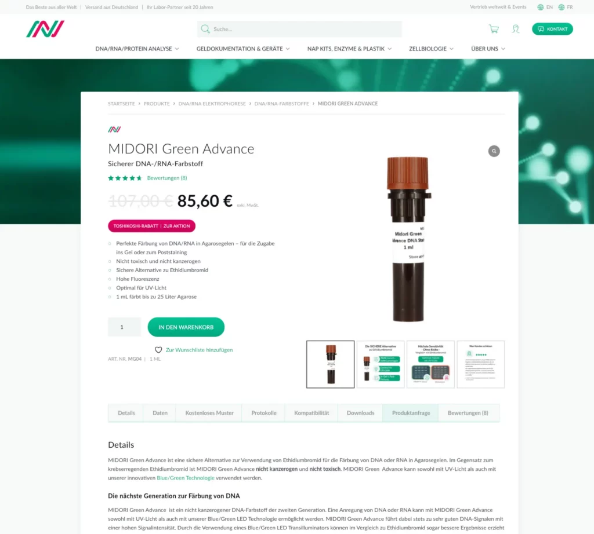
Task: Expand DNA/RNA/Protein Analyse menu
Action: [137, 49]
